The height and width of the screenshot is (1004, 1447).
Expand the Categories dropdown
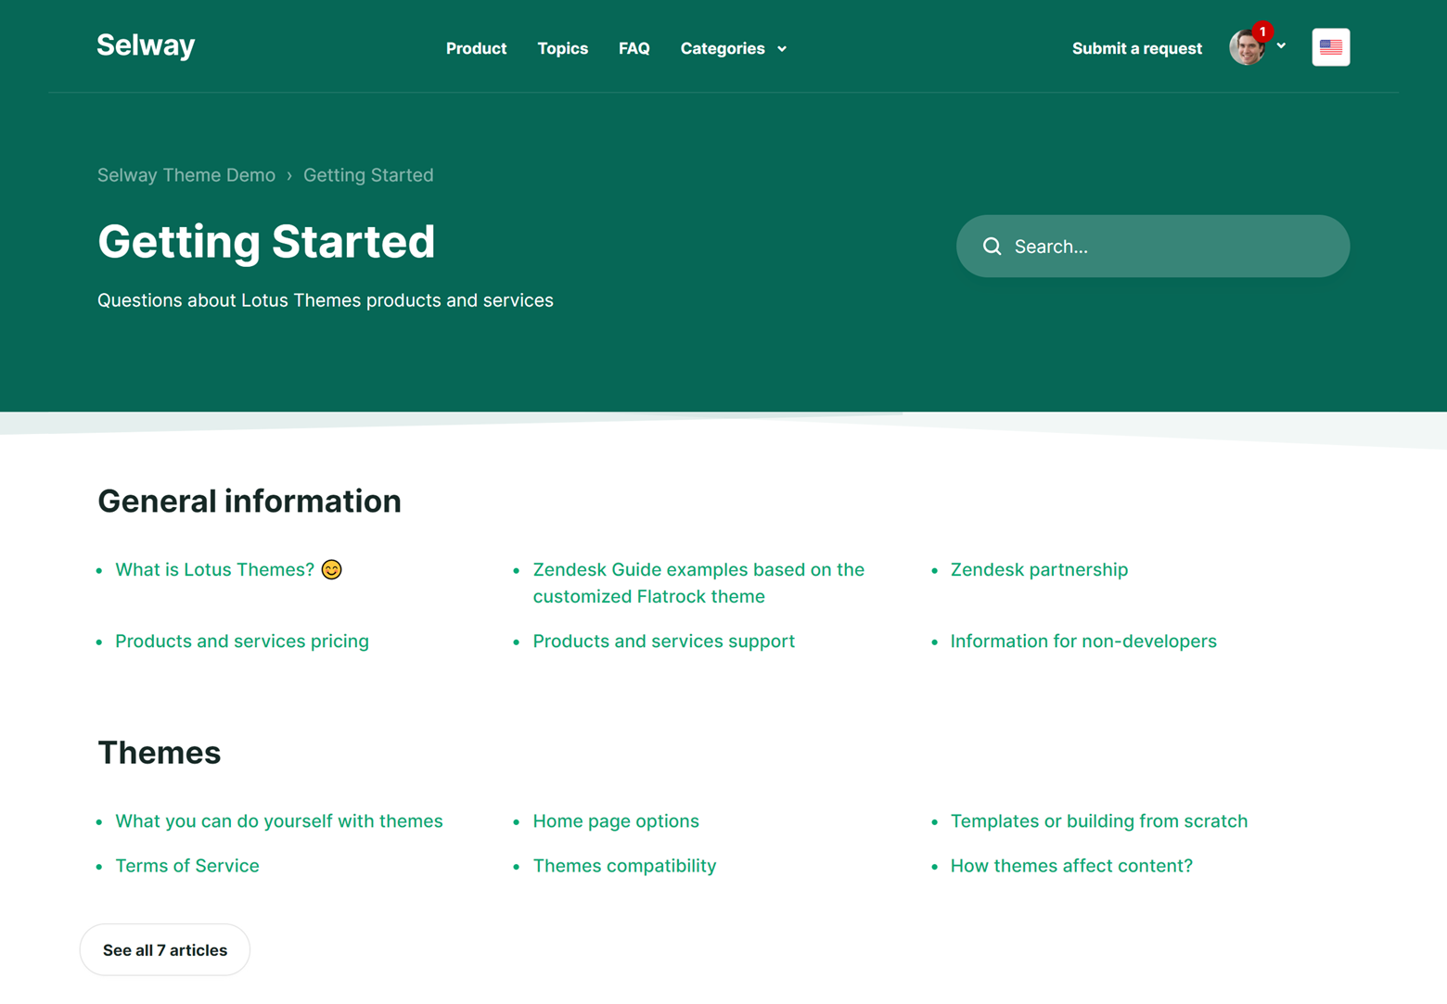[x=733, y=48]
